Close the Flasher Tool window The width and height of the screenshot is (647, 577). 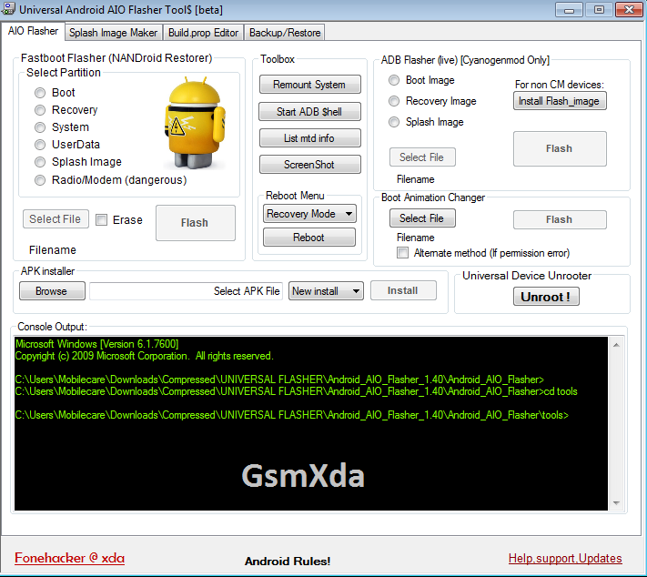point(629,9)
